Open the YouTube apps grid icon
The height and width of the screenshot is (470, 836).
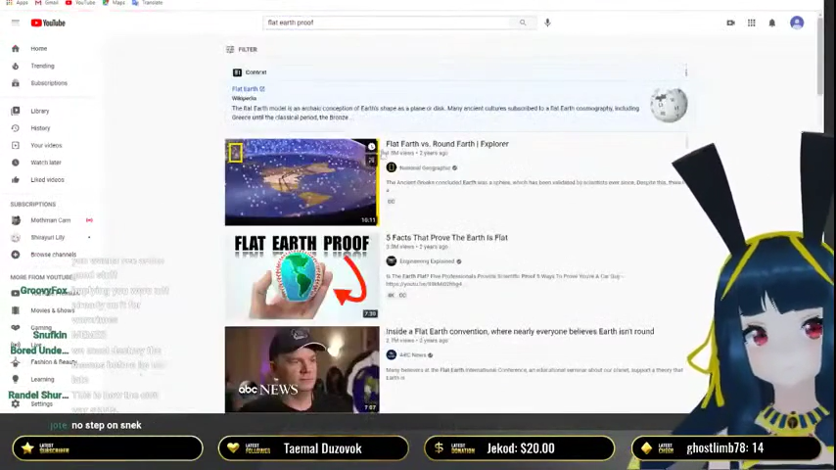[751, 23]
